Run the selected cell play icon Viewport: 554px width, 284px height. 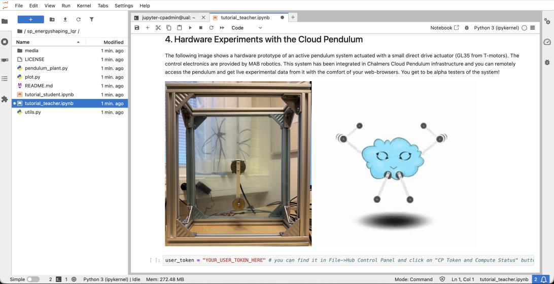point(190,27)
